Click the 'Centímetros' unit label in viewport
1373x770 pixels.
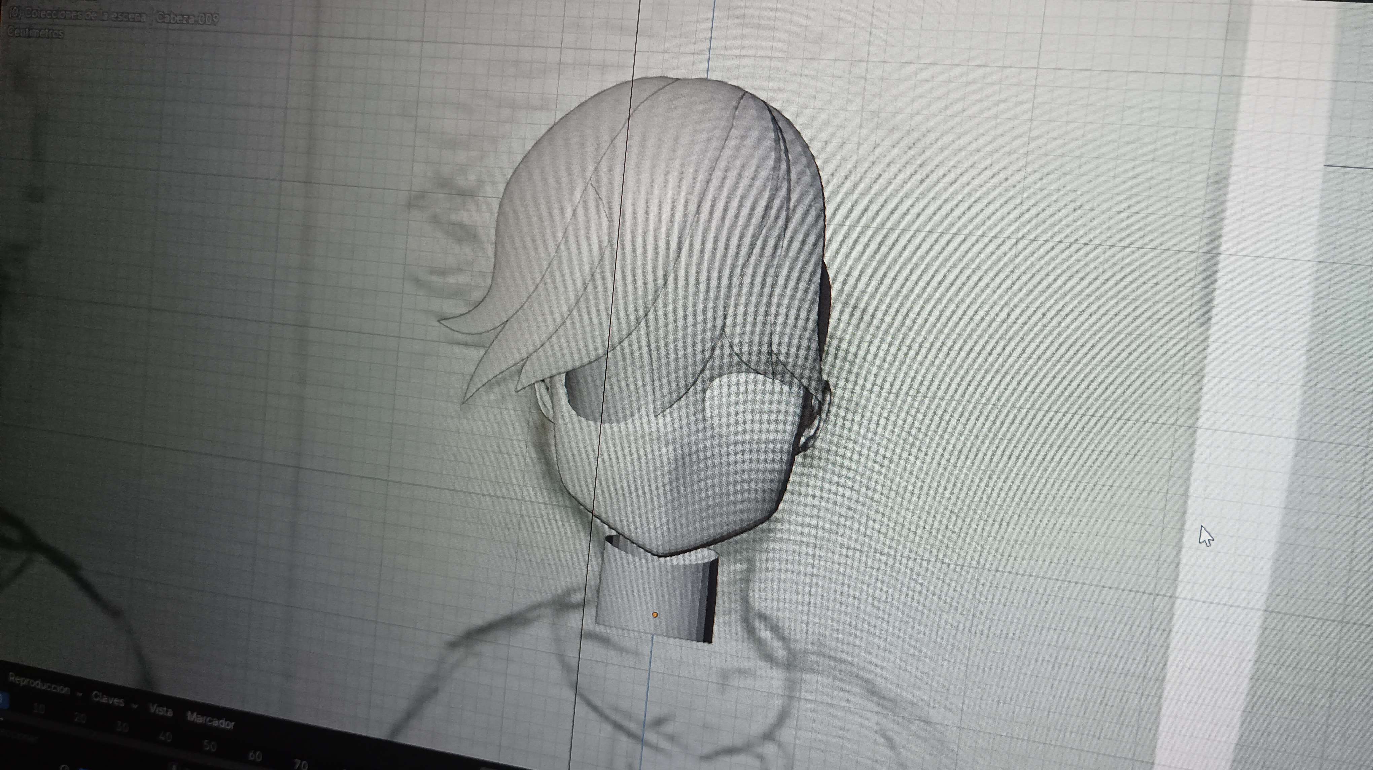(35, 33)
